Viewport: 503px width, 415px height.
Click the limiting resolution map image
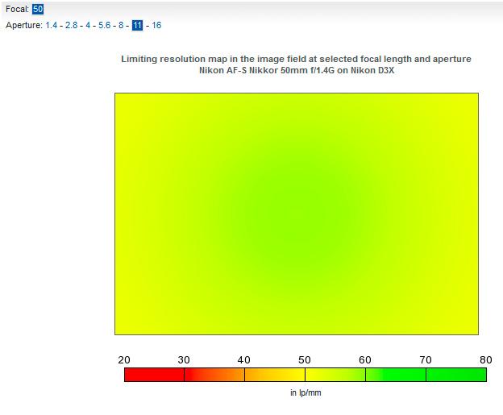297,214
